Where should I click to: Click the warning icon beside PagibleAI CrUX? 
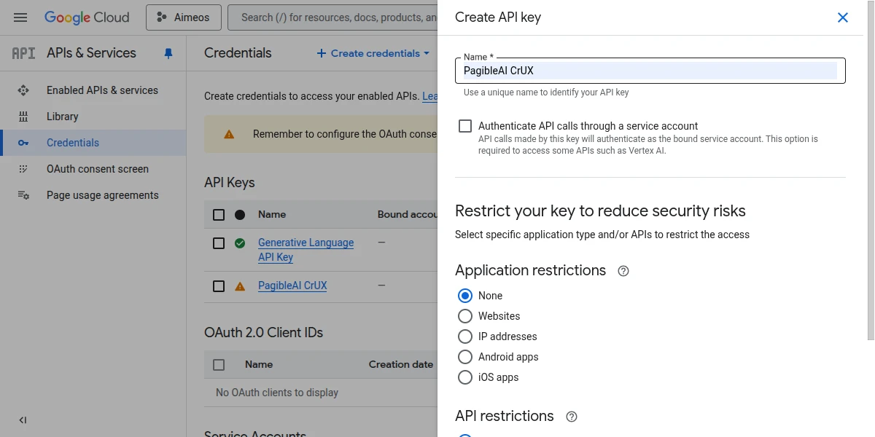240,286
